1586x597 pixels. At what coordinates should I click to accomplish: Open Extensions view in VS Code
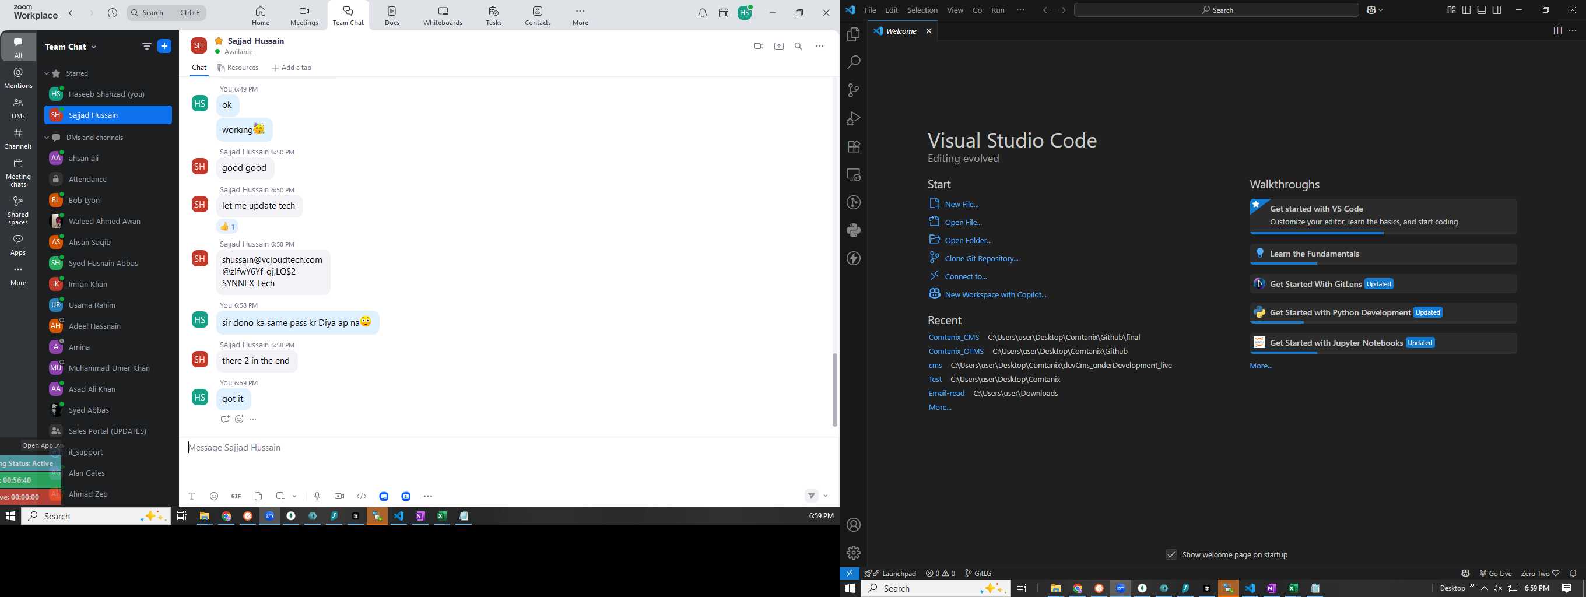pos(853,146)
